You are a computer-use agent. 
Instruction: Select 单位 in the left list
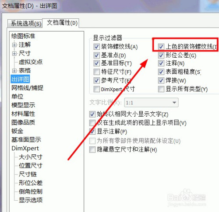click(17, 97)
